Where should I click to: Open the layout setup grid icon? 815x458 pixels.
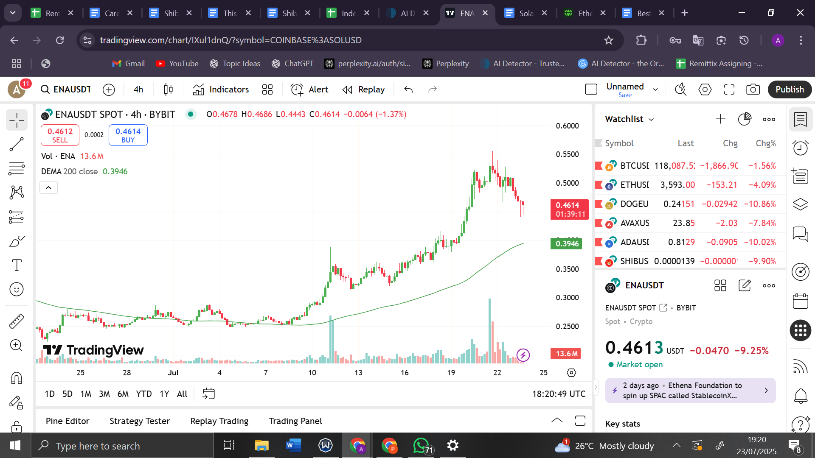click(x=267, y=89)
